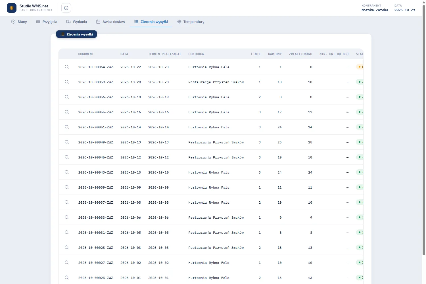Screen dimensions: 426x284
Task: Open the Przyjęcia tab
Action: point(47,22)
